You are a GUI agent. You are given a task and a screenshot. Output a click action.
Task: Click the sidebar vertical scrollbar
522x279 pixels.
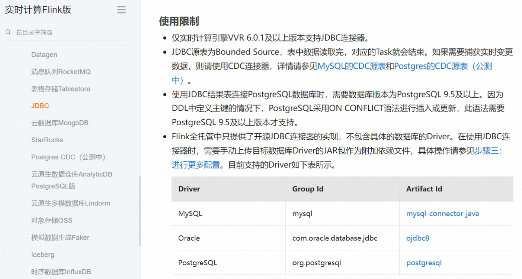[140, 211]
